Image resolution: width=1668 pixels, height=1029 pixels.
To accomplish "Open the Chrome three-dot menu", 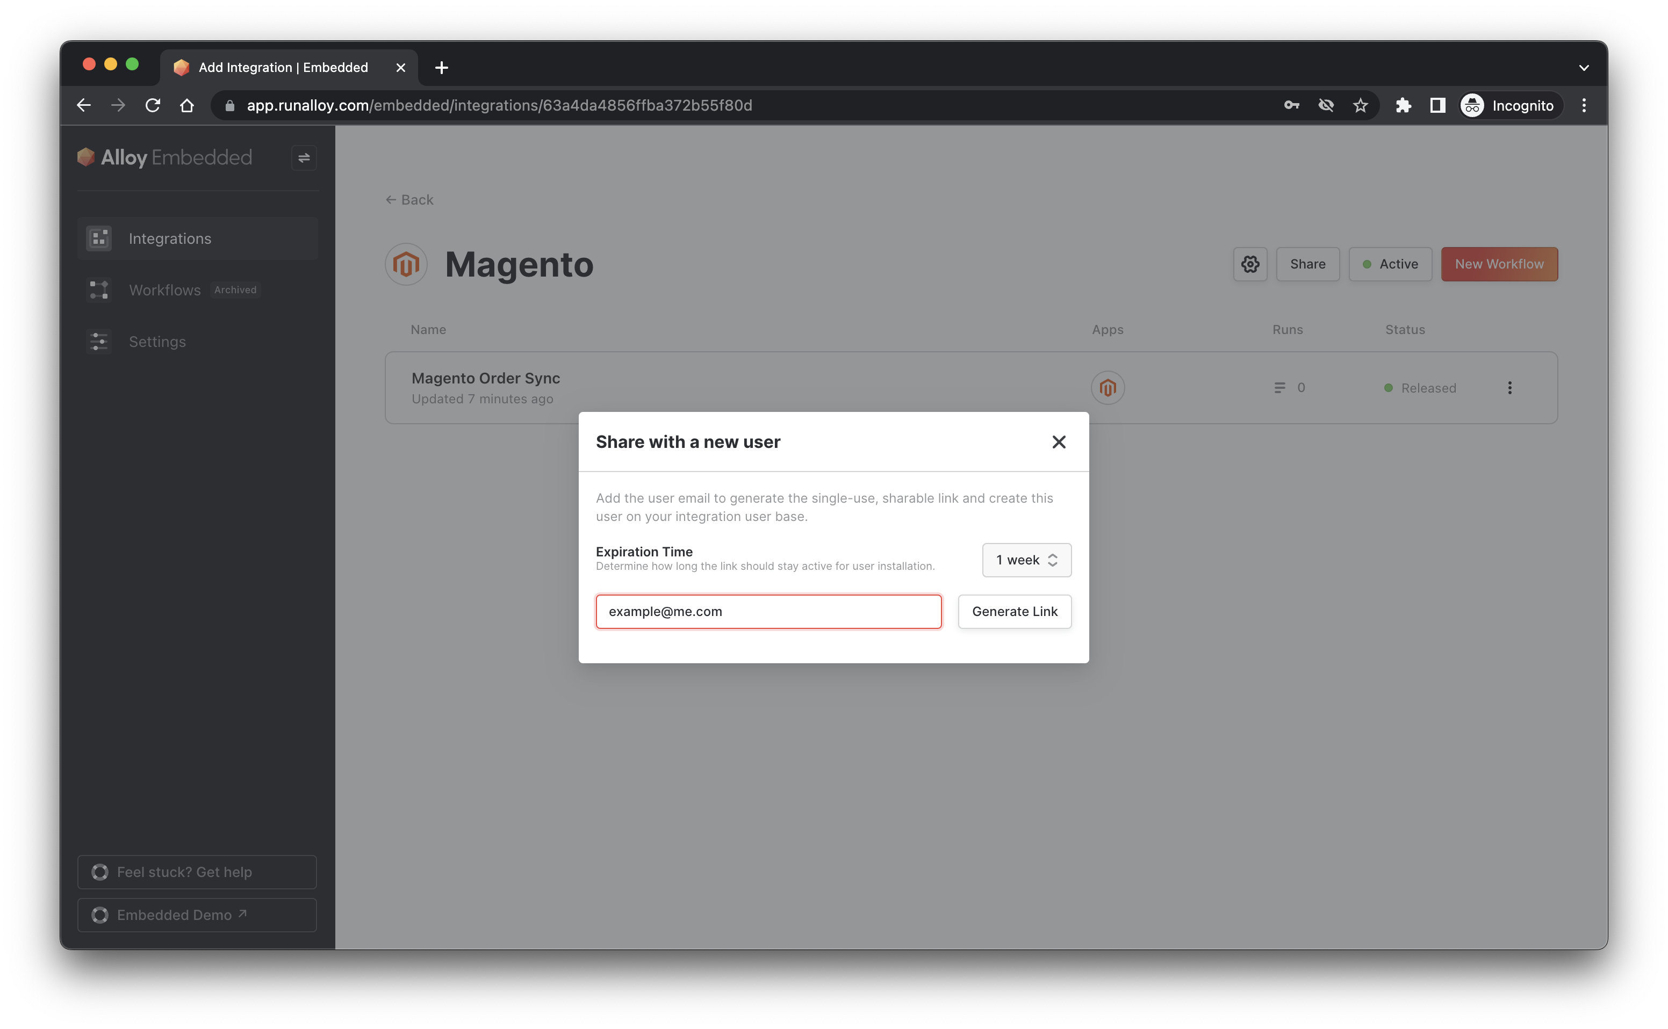I will [x=1584, y=105].
